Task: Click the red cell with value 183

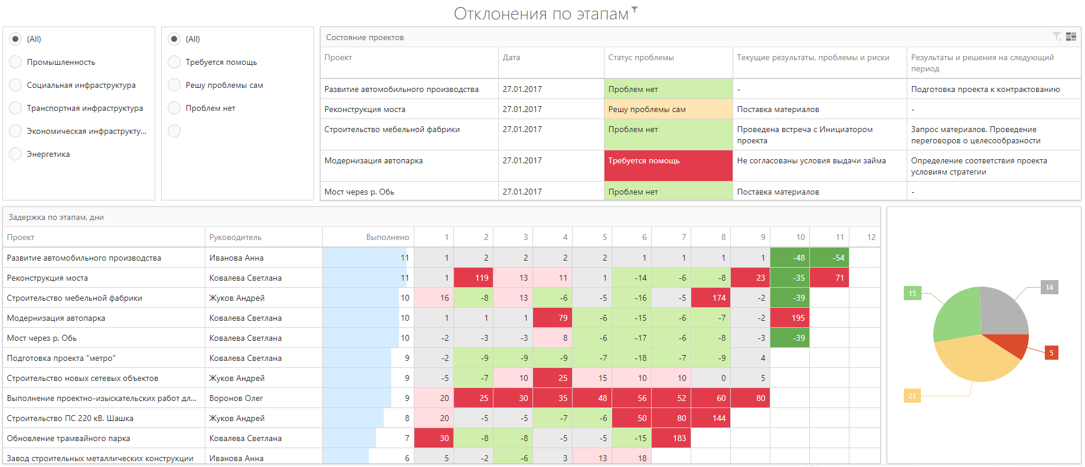Action: tap(671, 438)
